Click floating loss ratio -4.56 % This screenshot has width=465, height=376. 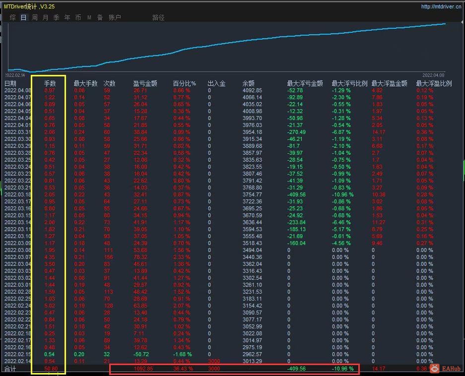tap(341, 243)
